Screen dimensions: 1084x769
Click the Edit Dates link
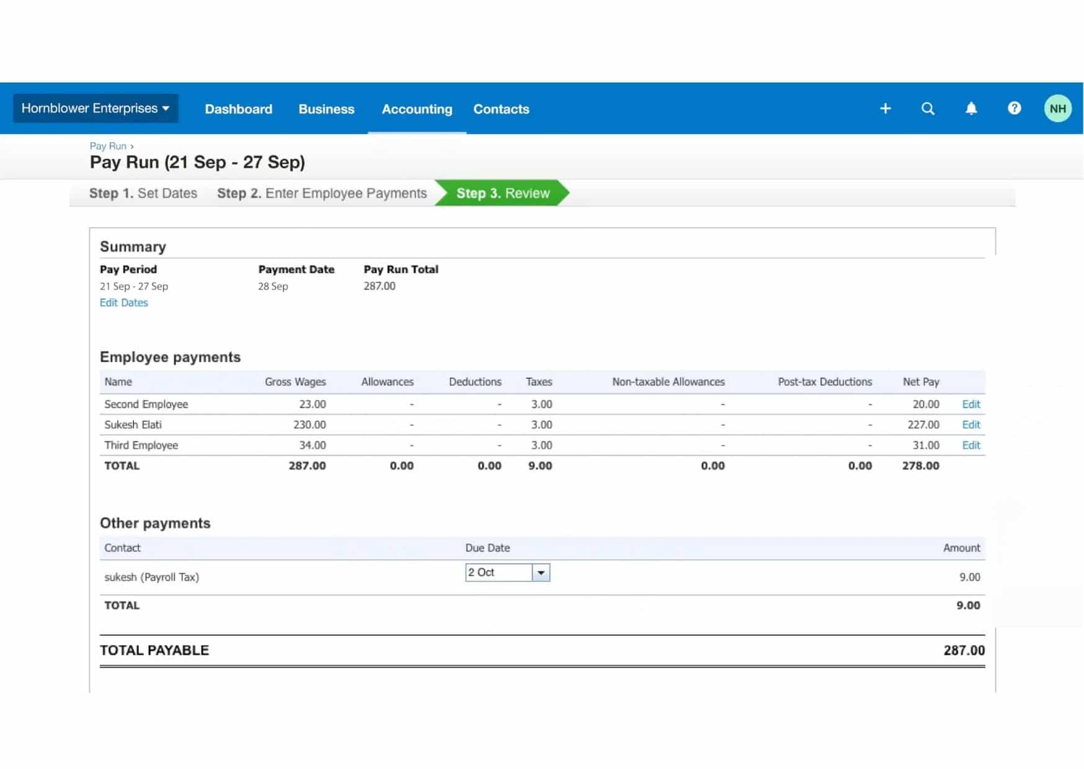[123, 303]
